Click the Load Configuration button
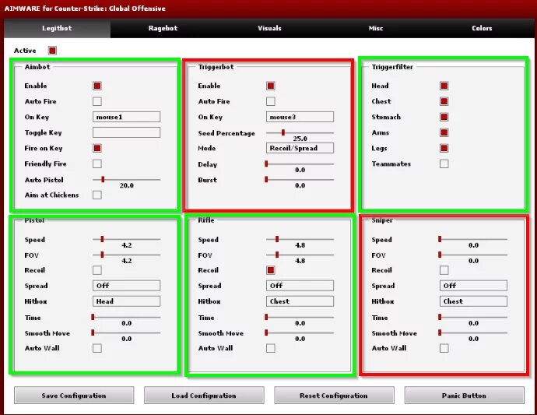Screen dimensions: 537x415 204,396
